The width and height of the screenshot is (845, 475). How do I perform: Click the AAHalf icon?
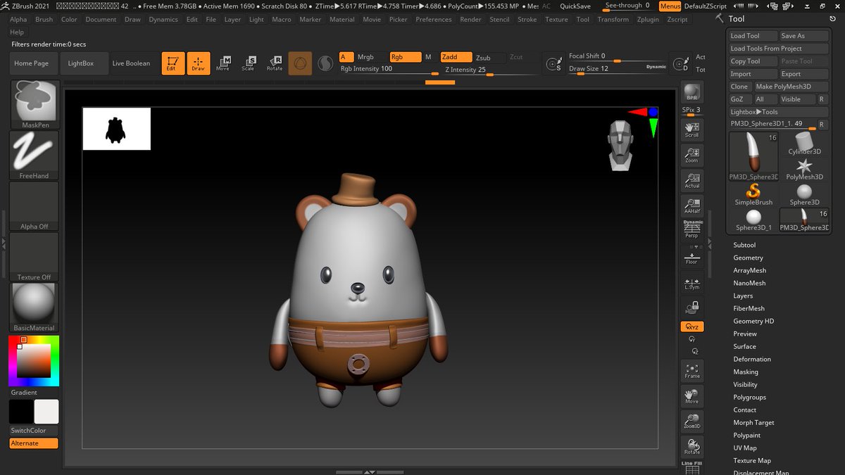(692, 205)
